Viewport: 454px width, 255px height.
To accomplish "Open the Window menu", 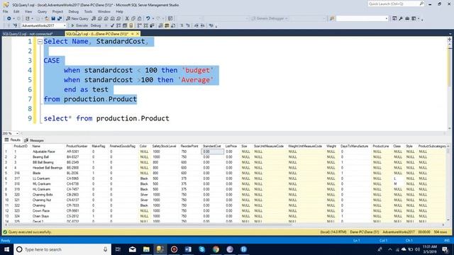I will pyautogui.click(x=104, y=11).
